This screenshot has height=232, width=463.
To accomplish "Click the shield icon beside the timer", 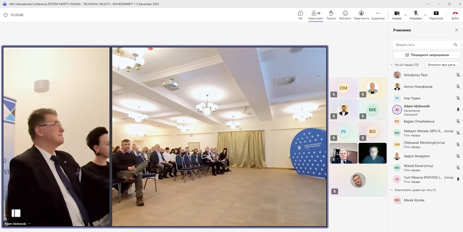I will coord(6,15).
